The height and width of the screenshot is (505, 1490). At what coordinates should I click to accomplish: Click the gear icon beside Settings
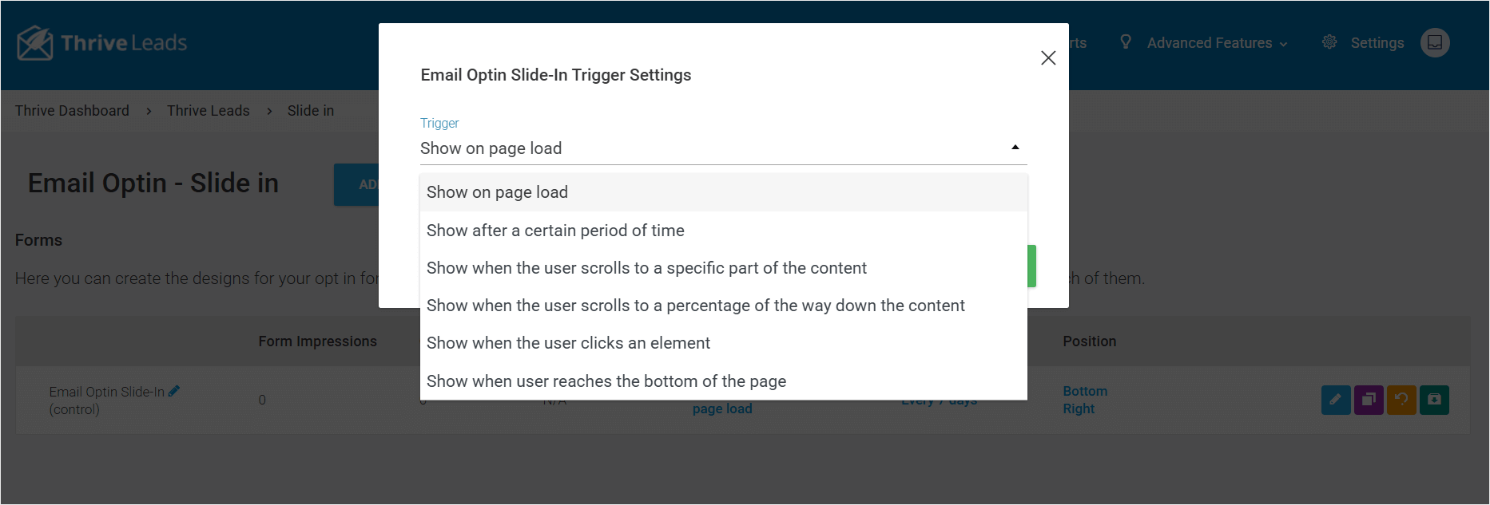pyautogui.click(x=1329, y=42)
